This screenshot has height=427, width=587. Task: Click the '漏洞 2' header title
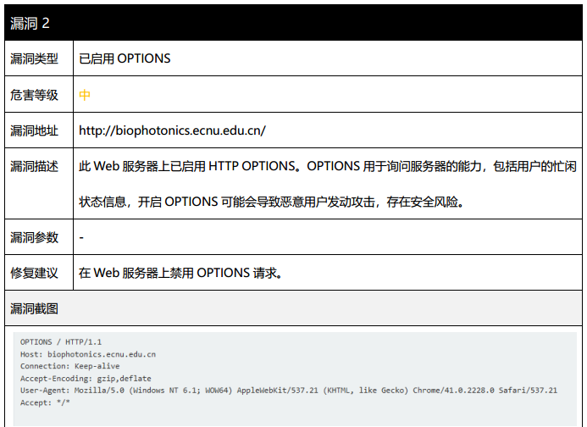30,23
